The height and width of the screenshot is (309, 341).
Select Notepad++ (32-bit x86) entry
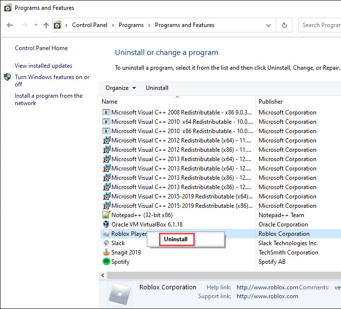point(142,215)
